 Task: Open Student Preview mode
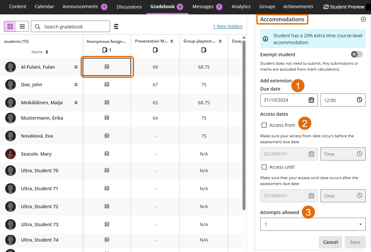coord(343,7)
